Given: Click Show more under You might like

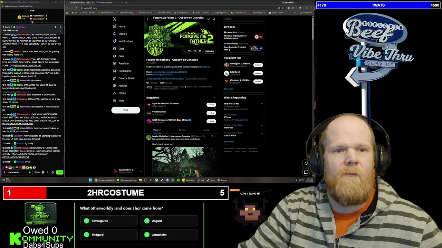Looking at the screenshot, I should 229,89.
